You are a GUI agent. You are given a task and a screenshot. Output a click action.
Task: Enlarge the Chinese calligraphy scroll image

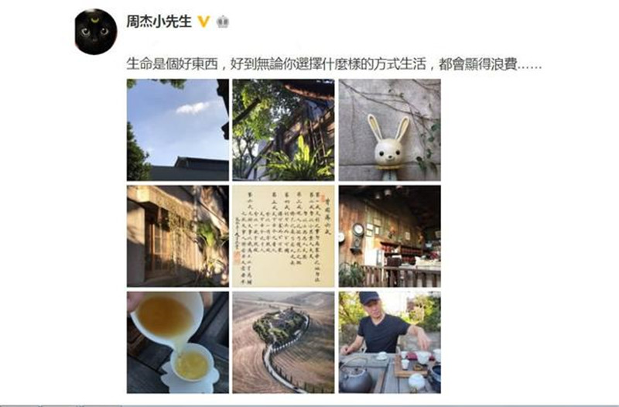click(283, 236)
